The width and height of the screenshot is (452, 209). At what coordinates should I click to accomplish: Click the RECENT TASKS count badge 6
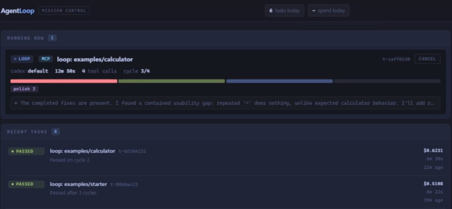pyautogui.click(x=56, y=131)
